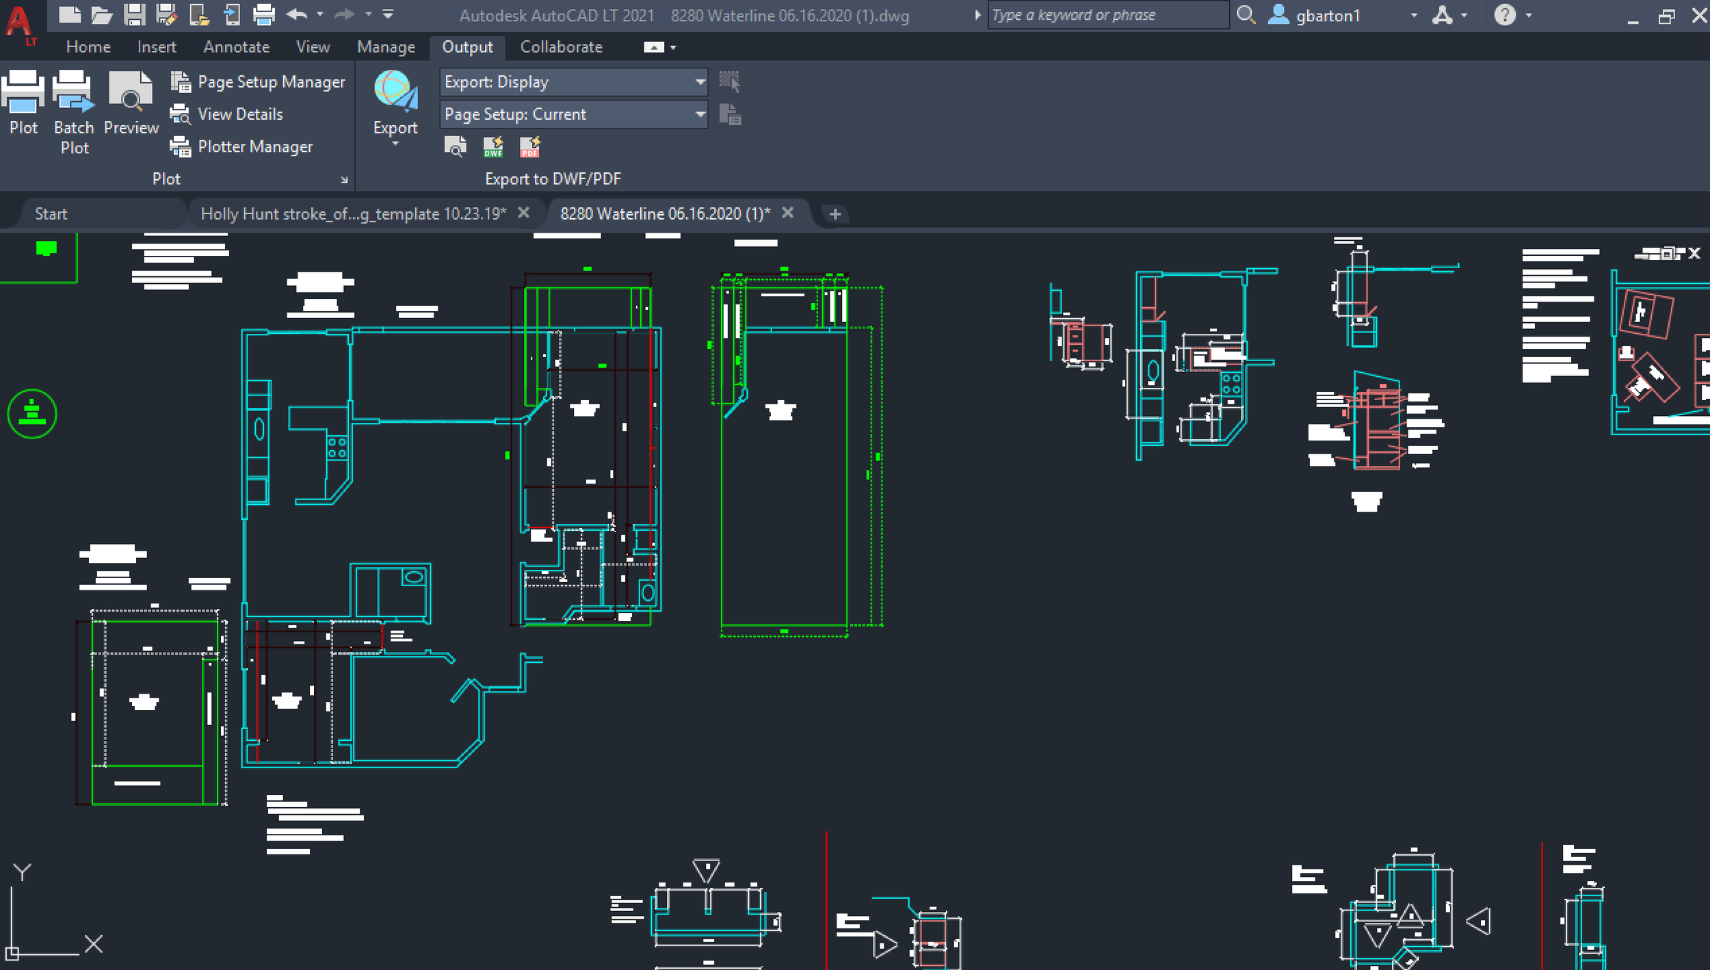Image resolution: width=1710 pixels, height=970 pixels.
Task: Switch to Holly Hunt drawing tab
Action: point(353,214)
